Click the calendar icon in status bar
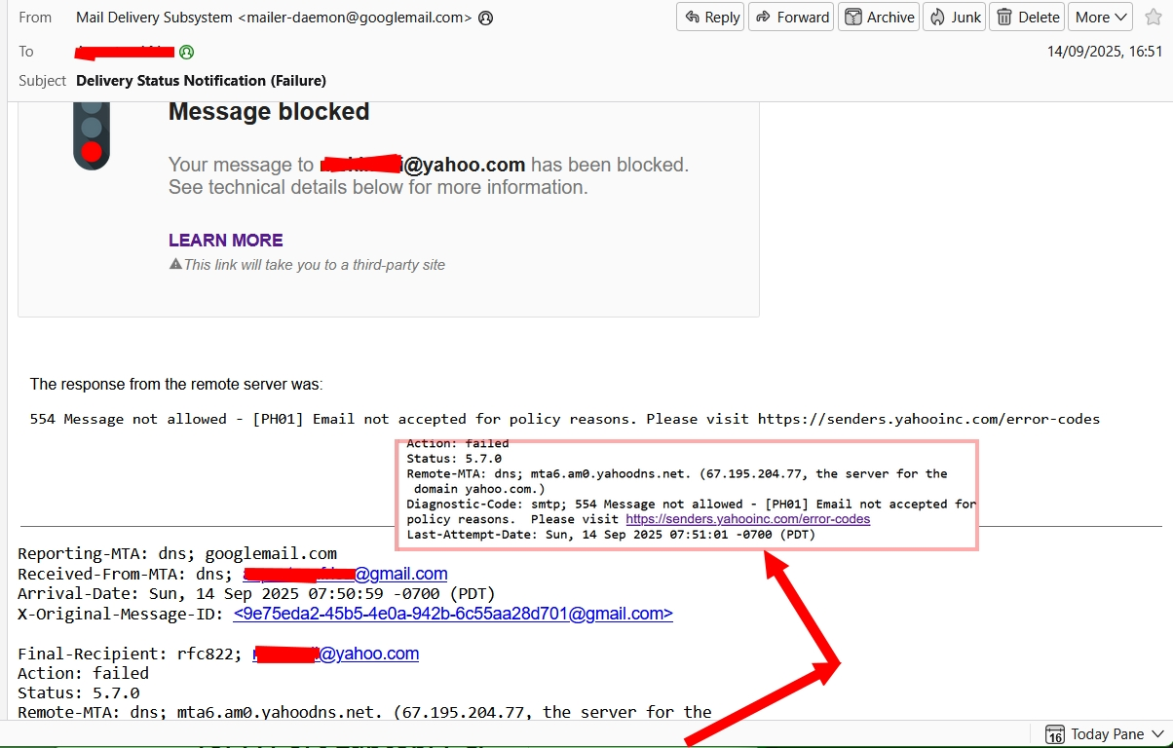This screenshot has height=748, width=1173. click(x=1054, y=734)
